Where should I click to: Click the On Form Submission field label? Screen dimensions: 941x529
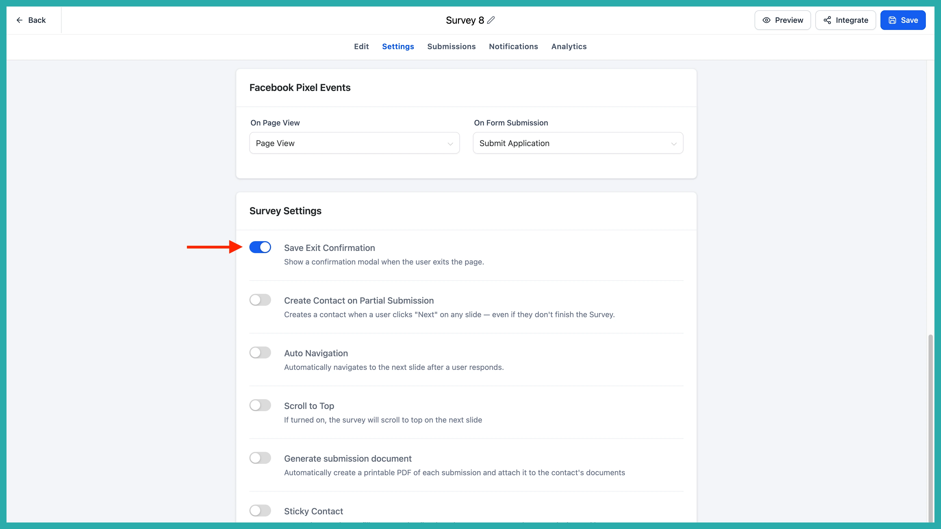click(511, 123)
